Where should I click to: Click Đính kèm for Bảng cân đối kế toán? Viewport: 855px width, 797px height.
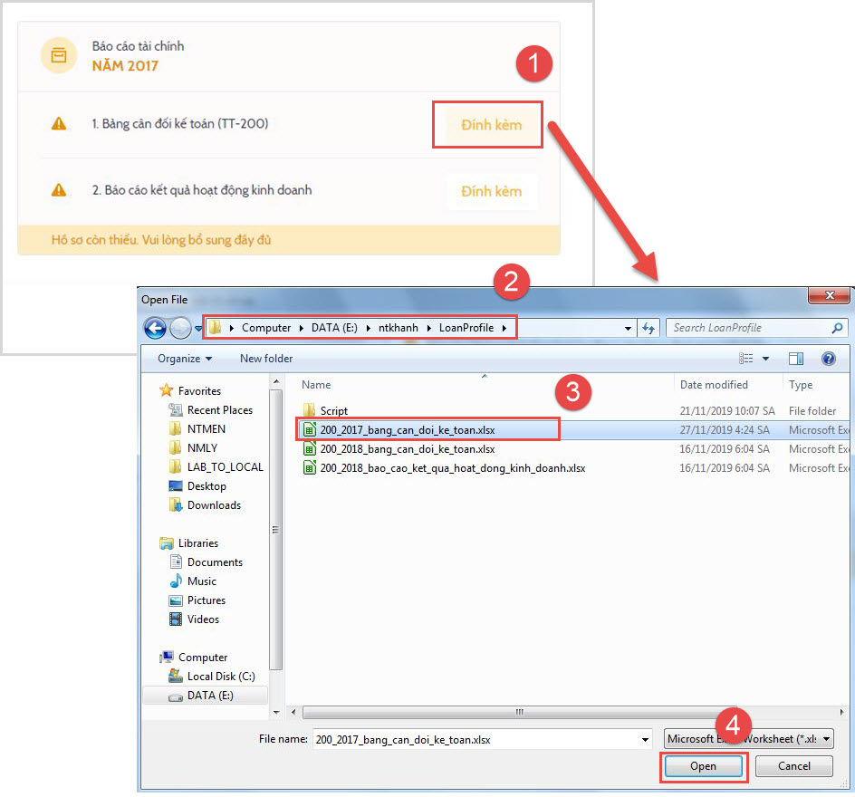tap(491, 125)
